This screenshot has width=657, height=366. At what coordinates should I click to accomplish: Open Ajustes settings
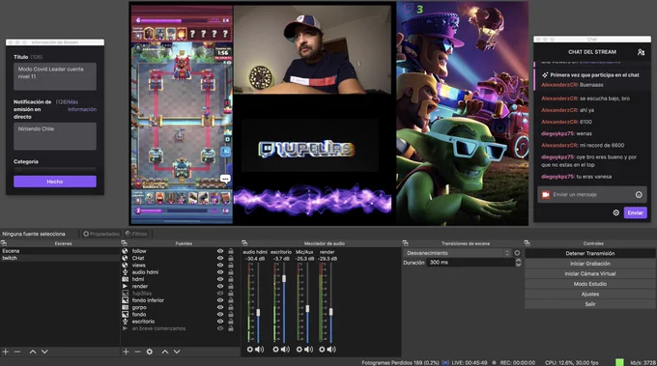[x=590, y=294]
